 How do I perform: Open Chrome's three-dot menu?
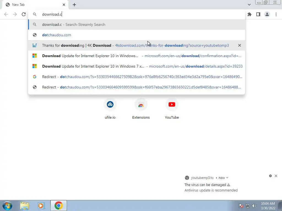pos(276,14)
